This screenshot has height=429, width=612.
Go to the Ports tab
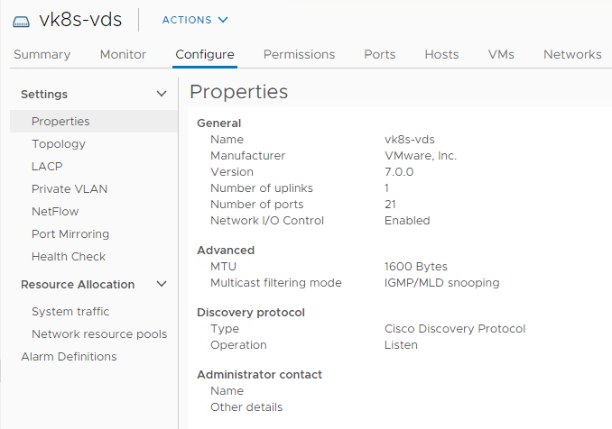tap(380, 55)
